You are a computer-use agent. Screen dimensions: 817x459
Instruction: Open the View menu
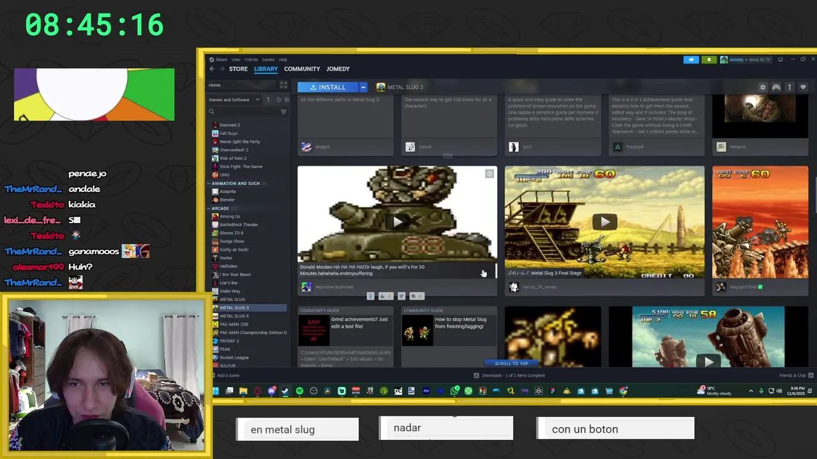pyautogui.click(x=236, y=59)
